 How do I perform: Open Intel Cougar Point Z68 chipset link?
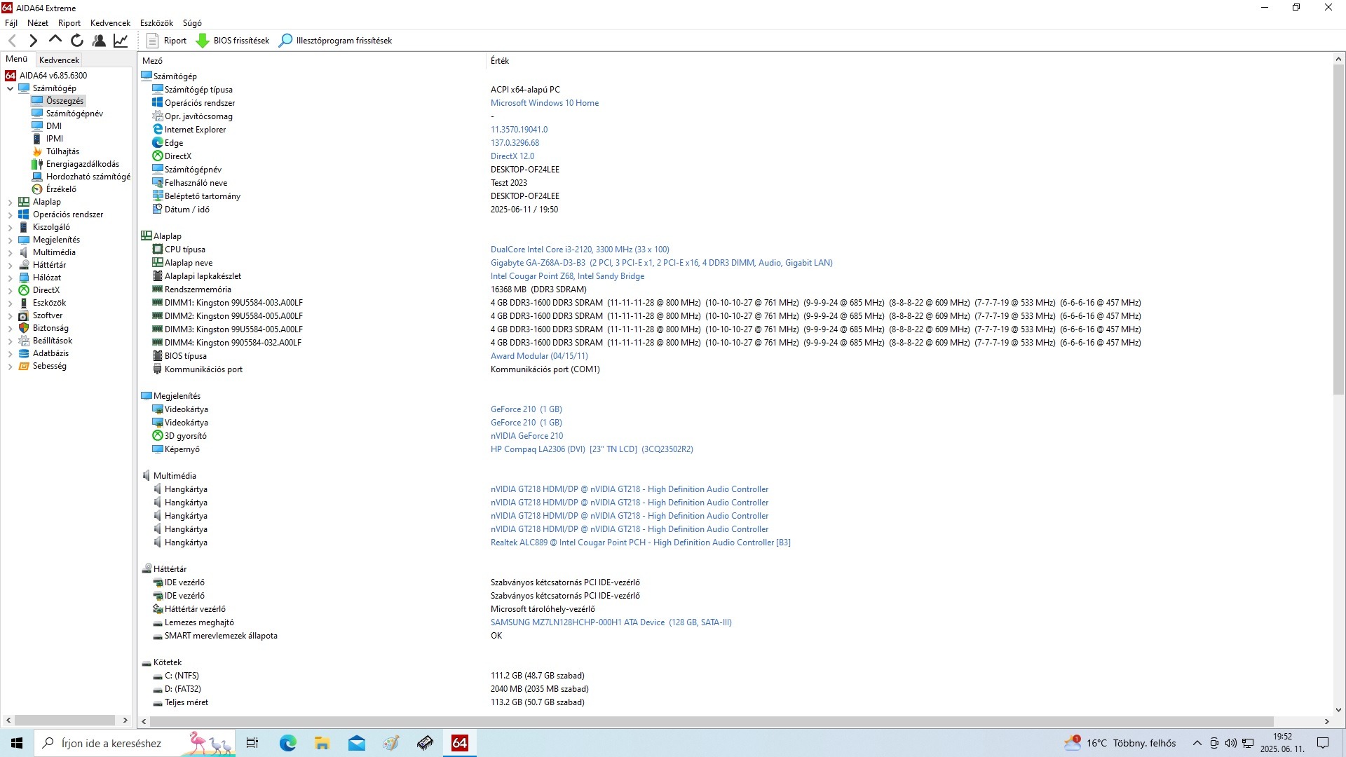pyautogui.click(x=567, y=276)
